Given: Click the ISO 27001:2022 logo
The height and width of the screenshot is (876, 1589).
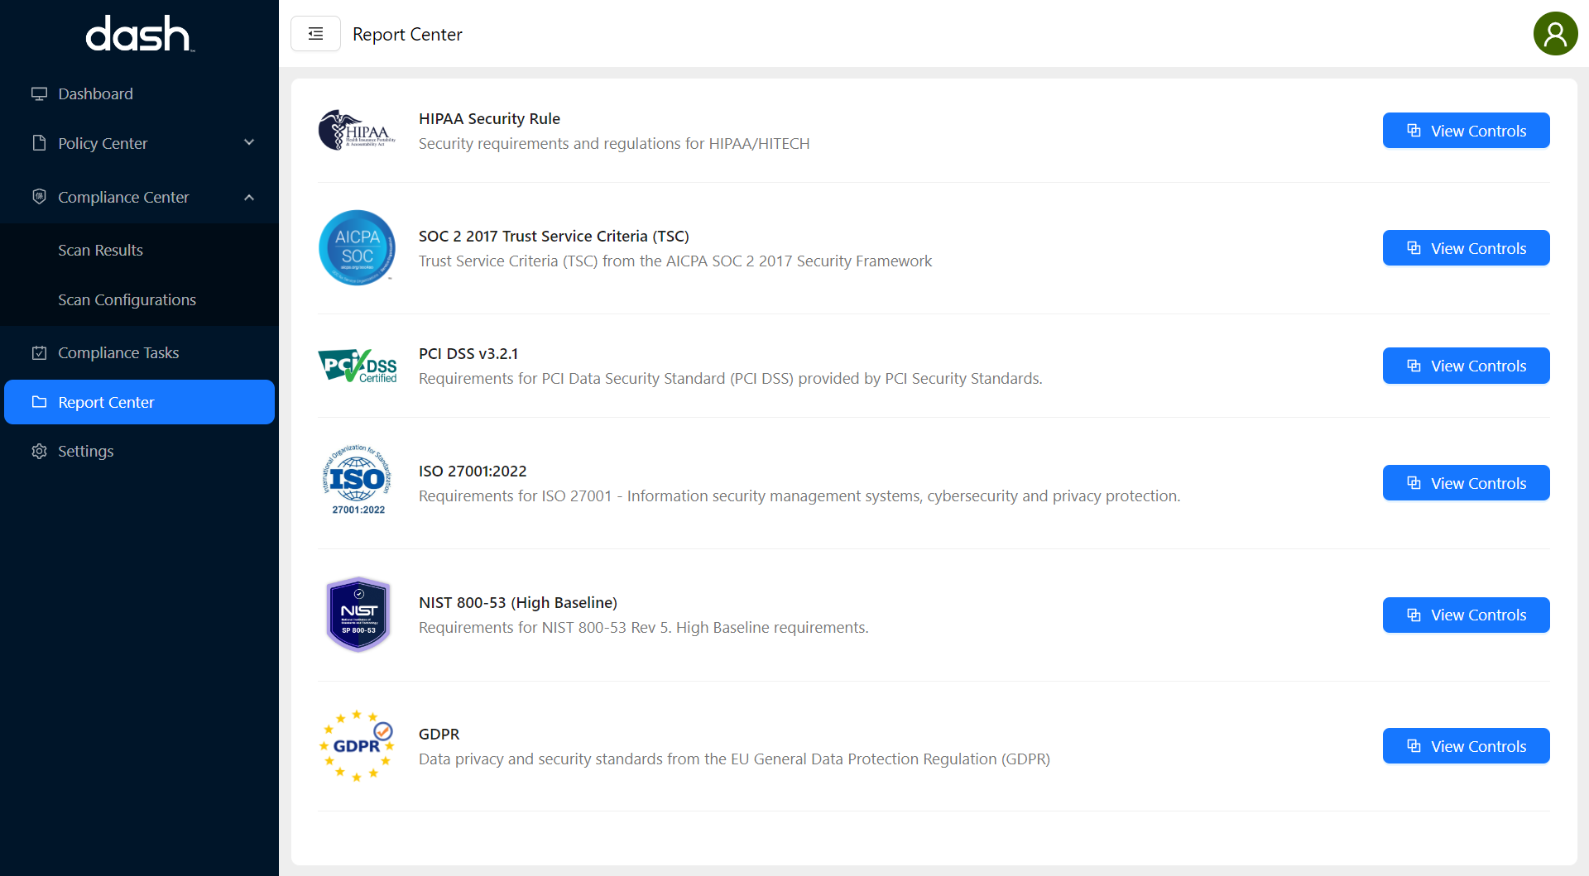Looking at the screenshot, I should point(357,481).
